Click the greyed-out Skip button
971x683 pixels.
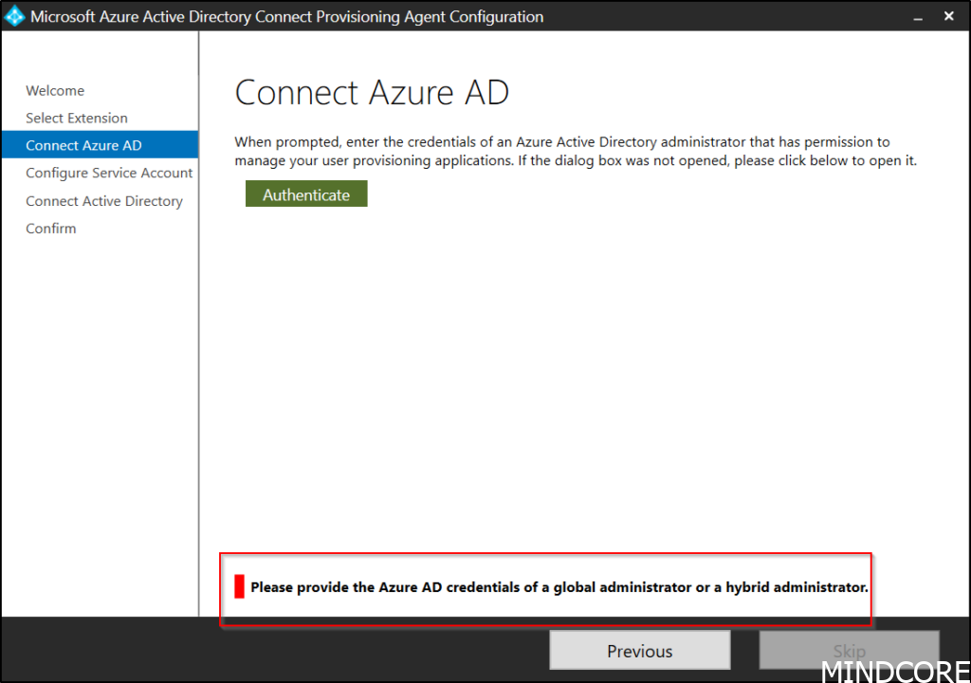pyautogui.click(x=849, y=651)
